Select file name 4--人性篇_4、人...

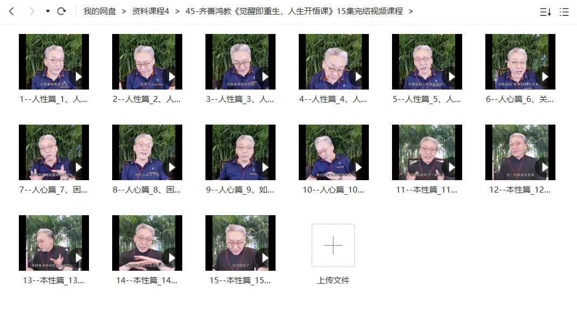[x=333, y=99]
